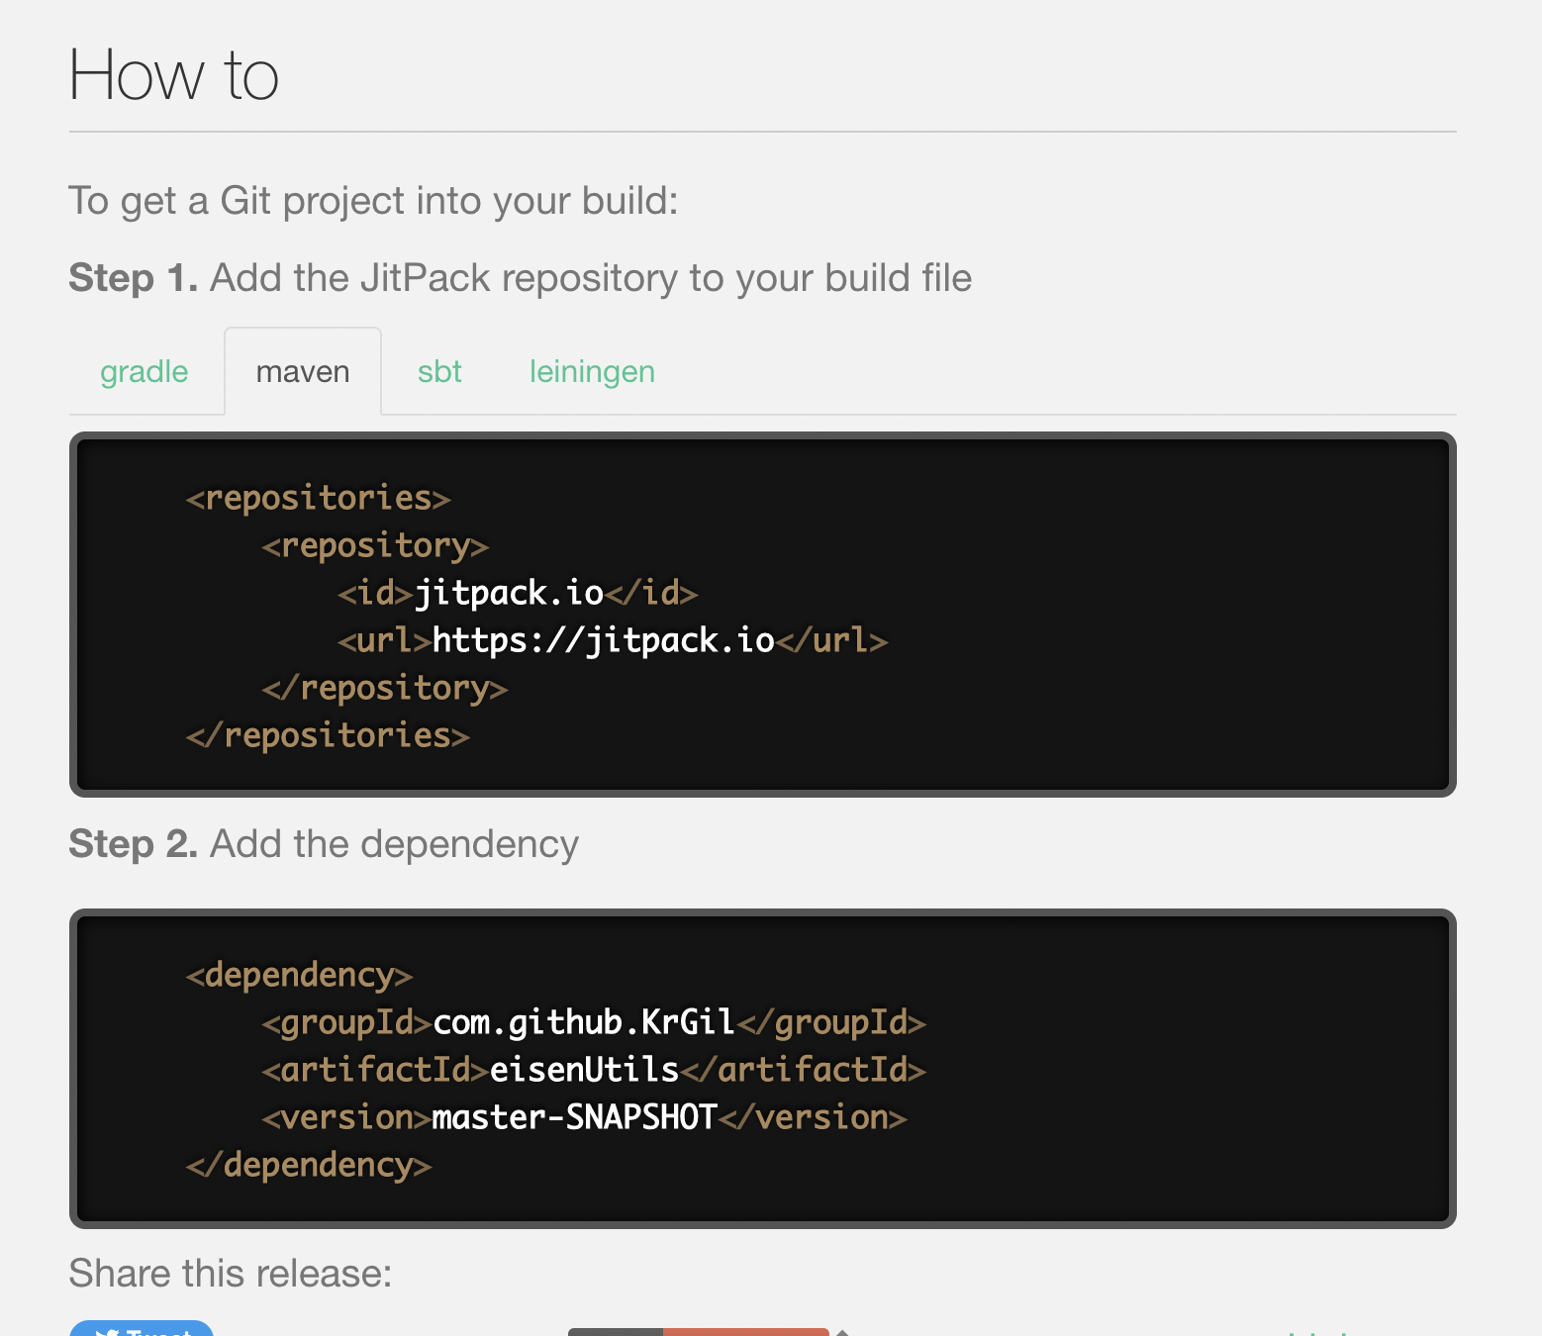
Task: Click the jitpack.io id line
Action: pyautogui.click(x=518, y=593)
